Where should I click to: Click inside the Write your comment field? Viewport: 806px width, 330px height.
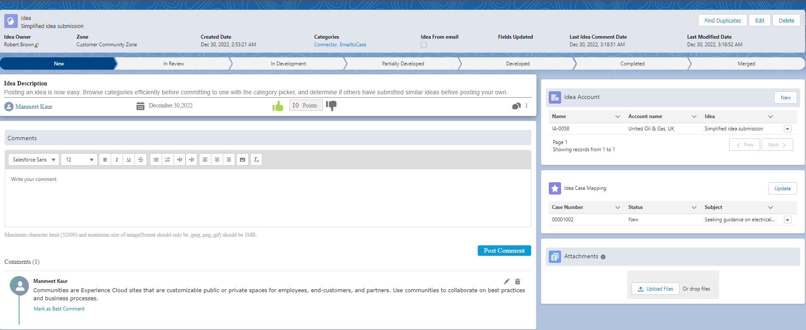pos(267,197)
